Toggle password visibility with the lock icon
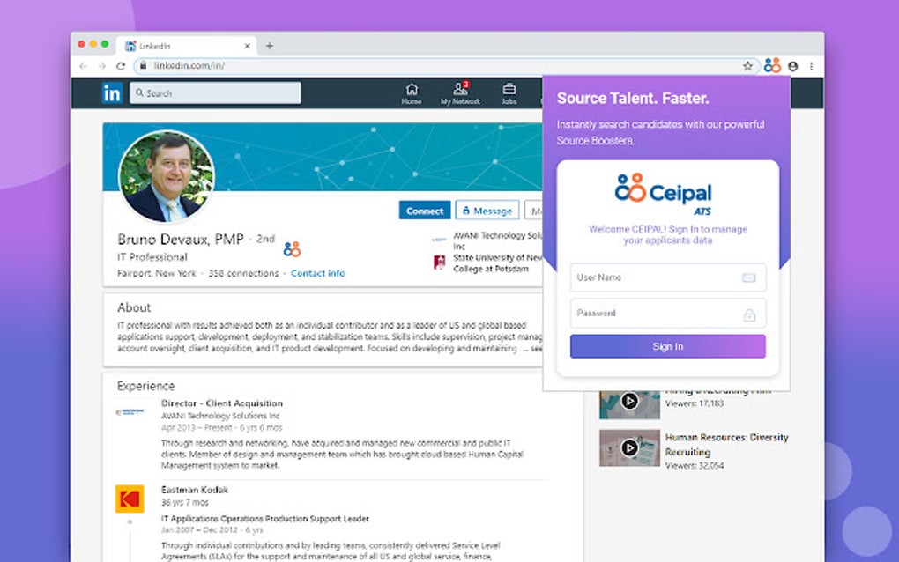899x562 pixels. 751,314
